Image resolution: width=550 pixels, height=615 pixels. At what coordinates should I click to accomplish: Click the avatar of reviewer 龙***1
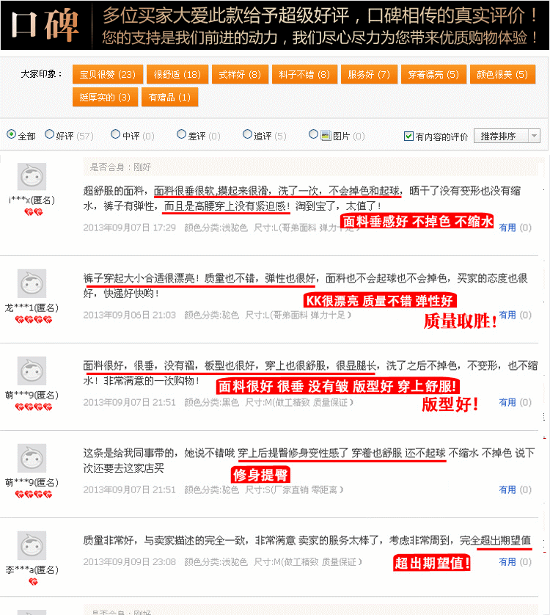(x=32, y=283)
